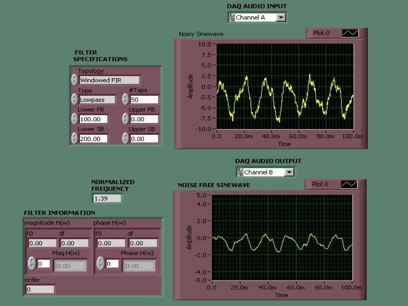The height and width of the screenshot is (306, 408).
Task: Click the Upper SB value field
Action: click(144, 139)
